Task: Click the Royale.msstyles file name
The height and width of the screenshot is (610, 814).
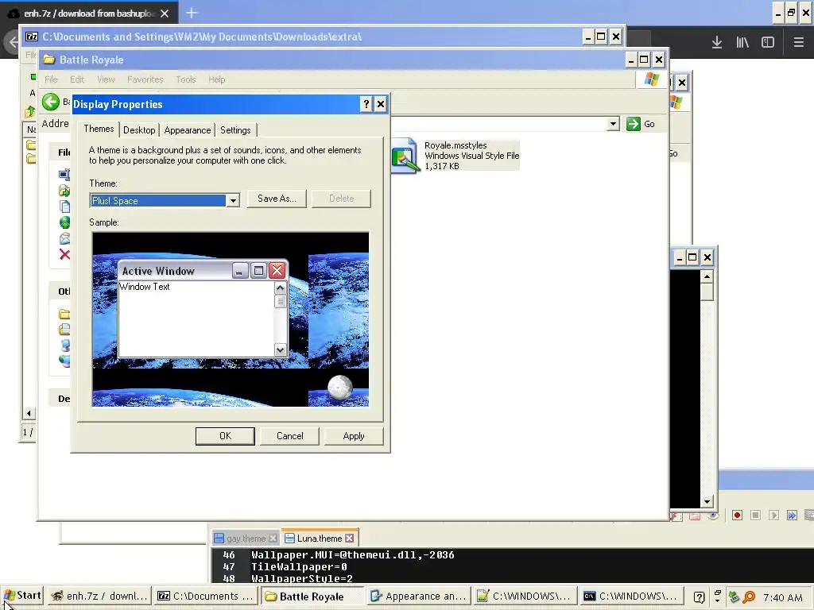Action: tap(455, 146)
